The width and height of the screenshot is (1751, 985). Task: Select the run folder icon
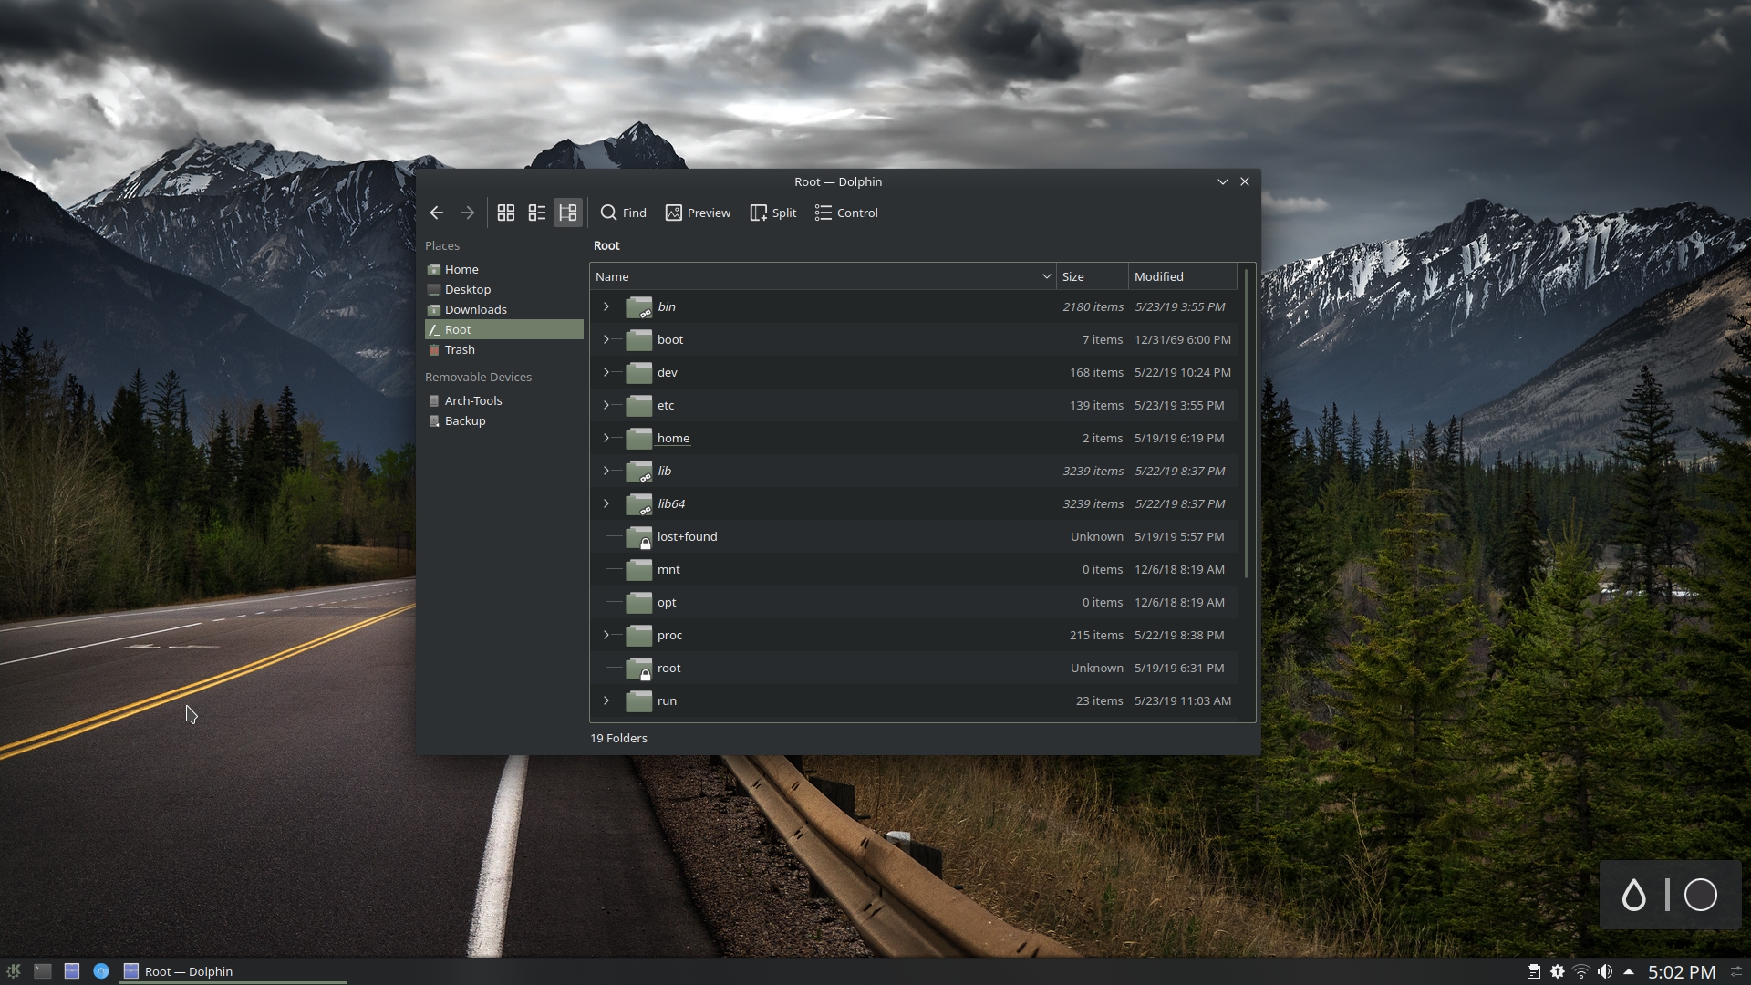click(x=639, y=701)
